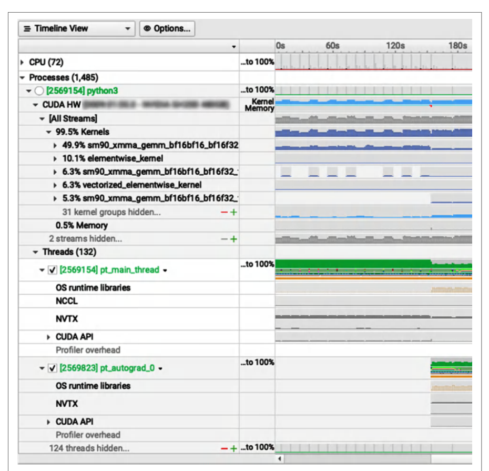Viewport: 489px width, 471px height.
Task: Expand the 10.1% elementwise_kernel row
Action: [x=55, y=159]
